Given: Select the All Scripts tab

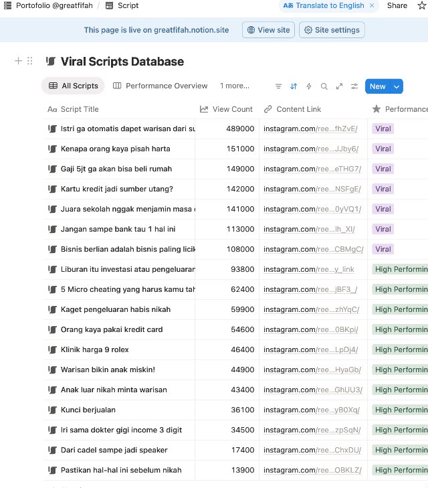Looking at the screenshot, I should [74, 86].
